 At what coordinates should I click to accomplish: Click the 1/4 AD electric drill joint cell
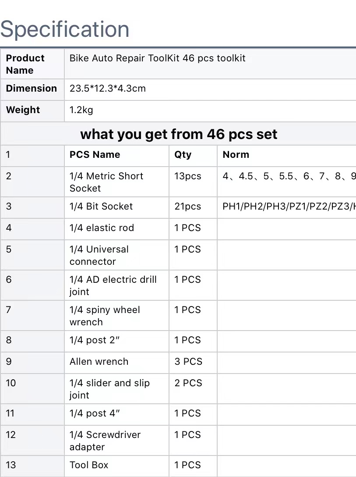116,285
